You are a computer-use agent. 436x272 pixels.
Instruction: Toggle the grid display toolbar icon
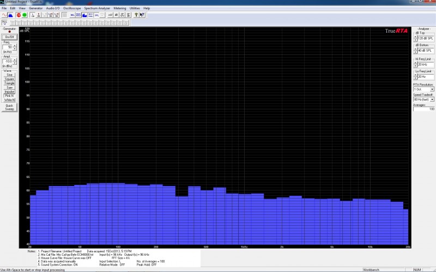pos(64,15)
